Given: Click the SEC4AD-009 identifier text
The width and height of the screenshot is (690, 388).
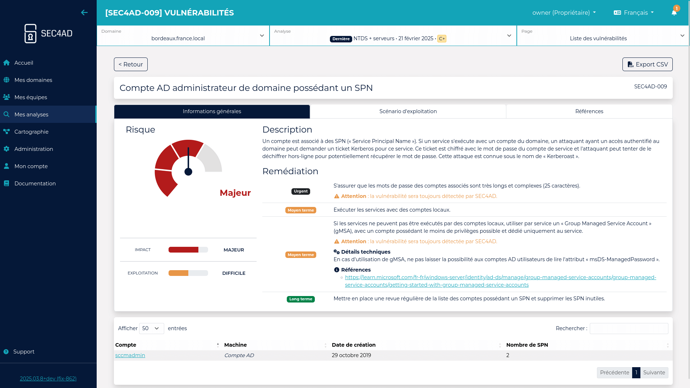Looking at the screenshot, I should click(x=650, y=87).
